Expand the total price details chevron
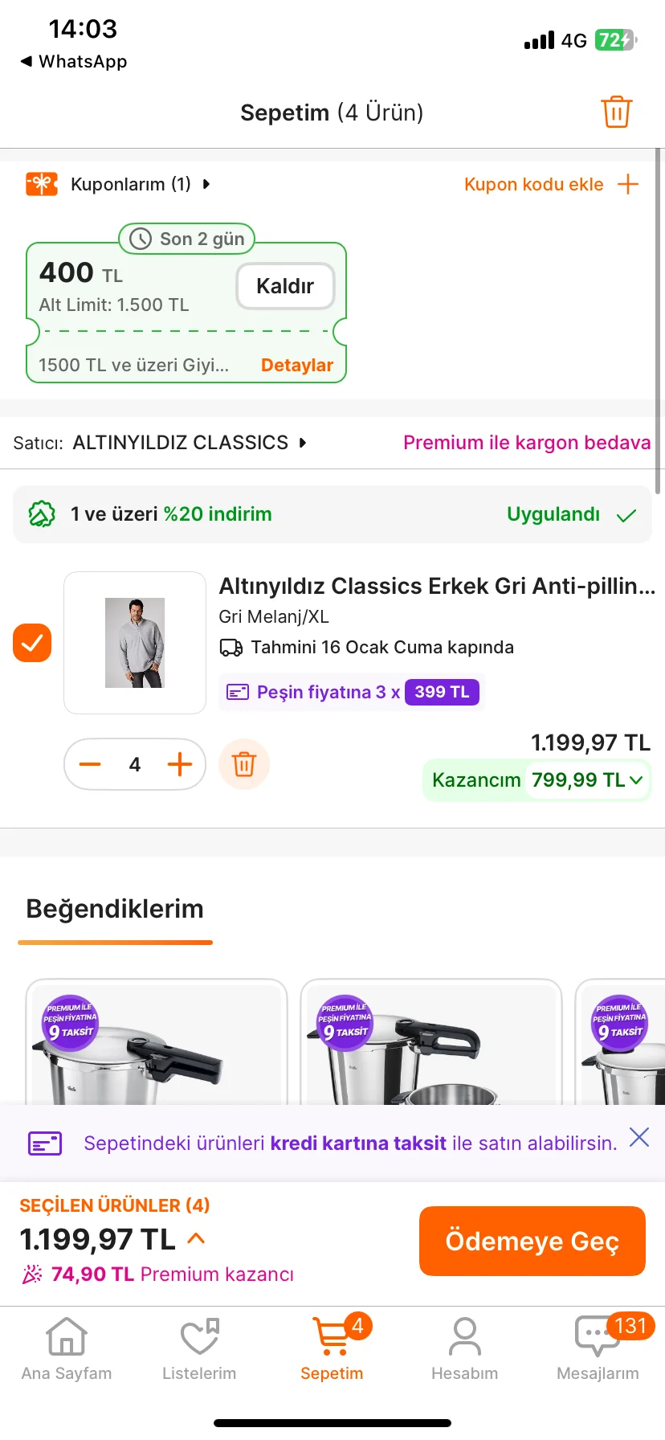Screen dimensions: 665x1440 click(196, 1238)
